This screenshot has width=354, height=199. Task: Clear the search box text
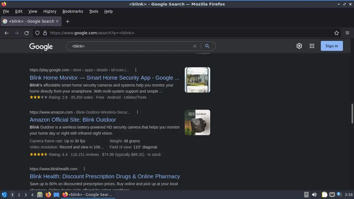click(x=195, y=46)
